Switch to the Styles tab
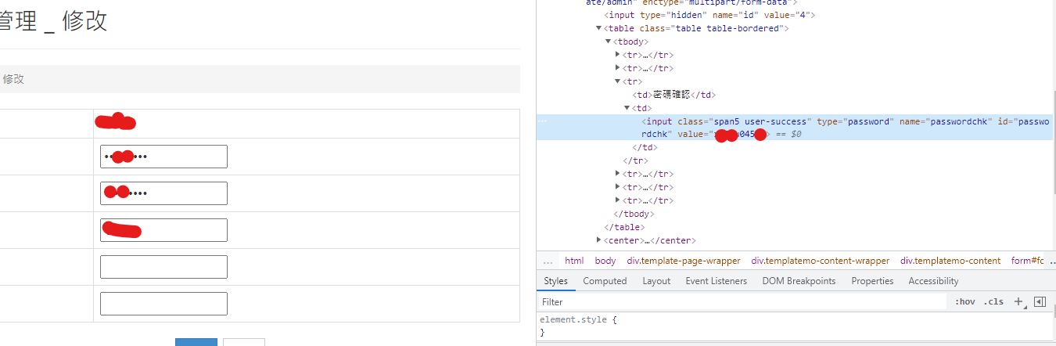 coord(555,281)
